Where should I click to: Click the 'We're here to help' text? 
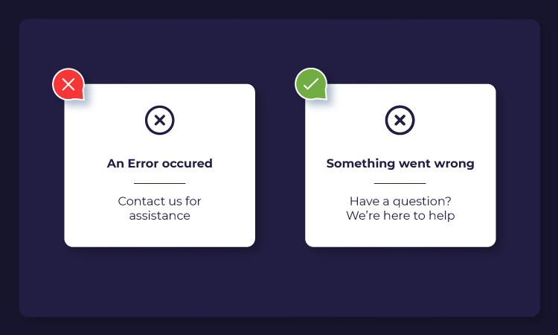[400, 215]
